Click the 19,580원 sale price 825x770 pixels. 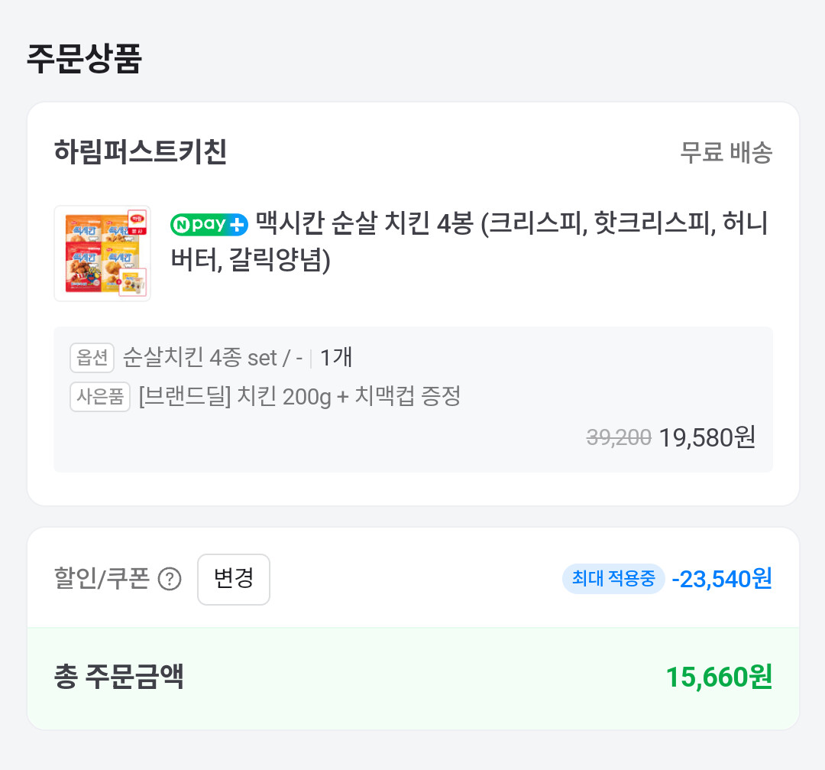(x=707, y=437)
